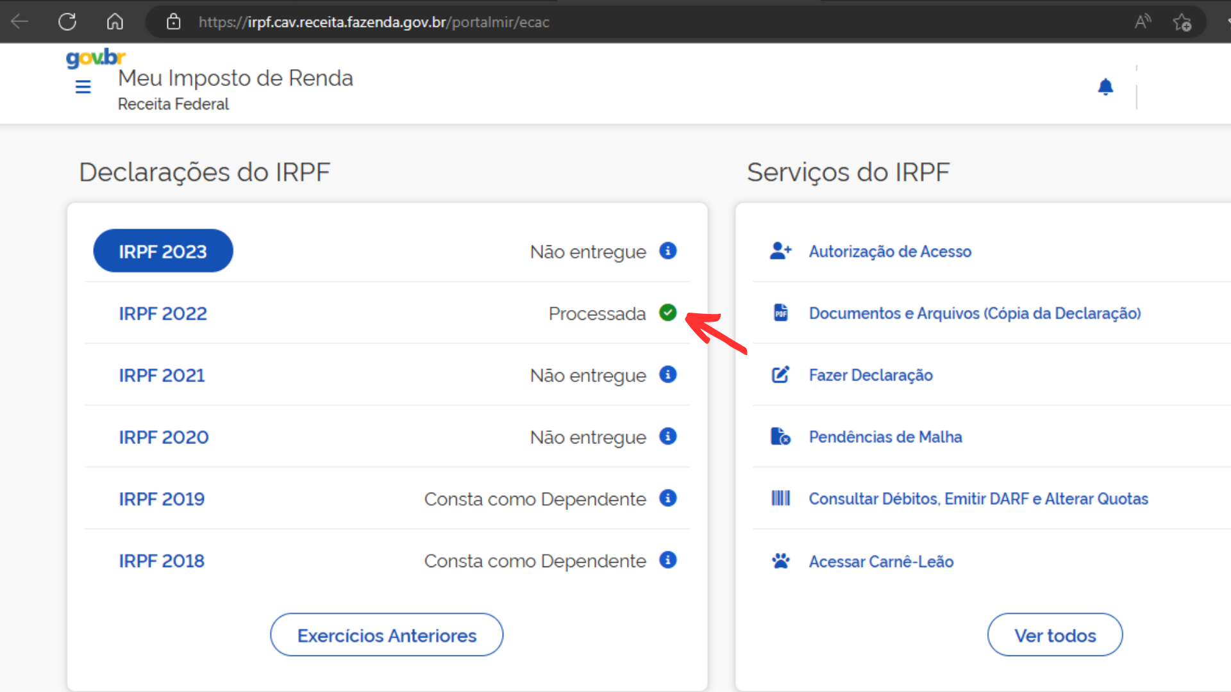
Task: Open the IRPF 2020 declaration
Action: 163,437
